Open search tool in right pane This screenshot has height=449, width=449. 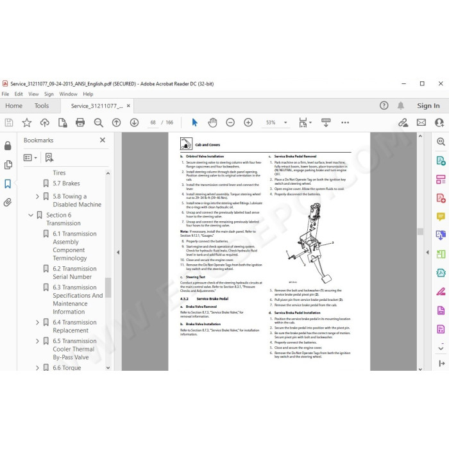[441, 142]
